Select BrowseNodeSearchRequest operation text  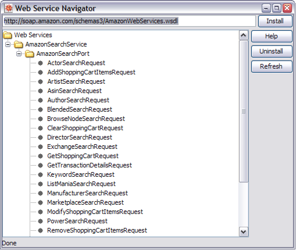(86, 119)
